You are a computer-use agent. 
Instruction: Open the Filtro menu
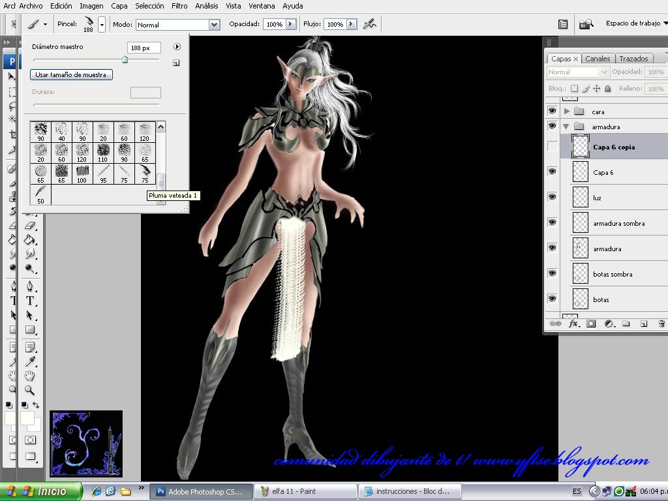pyautogui.click(x=179, y=6)
